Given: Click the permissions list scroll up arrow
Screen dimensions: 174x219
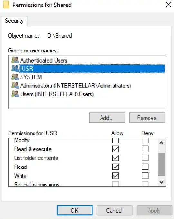Looking at the screenshot, I should coord(161,143).
